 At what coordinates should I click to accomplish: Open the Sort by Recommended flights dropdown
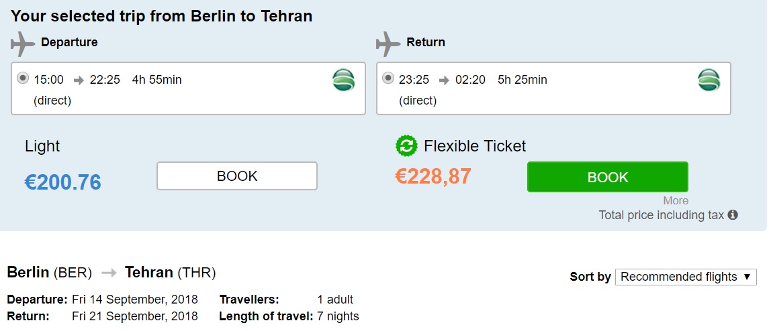pyautogui.click(x=686, y=277)
